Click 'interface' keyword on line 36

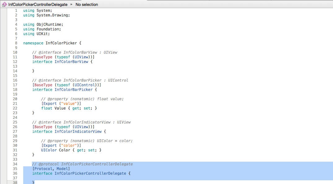pyautogui.click(x=42, y=173)
